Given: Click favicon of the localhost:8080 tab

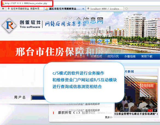Looking at the screenshot, I should click(x=88, y=9).
